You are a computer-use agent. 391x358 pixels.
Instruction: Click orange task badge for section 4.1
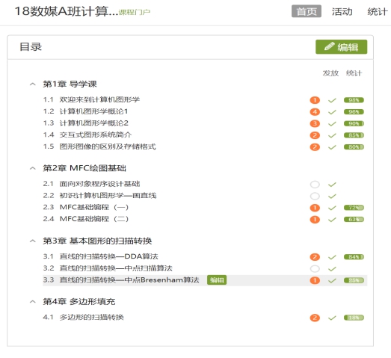[315, 318]
